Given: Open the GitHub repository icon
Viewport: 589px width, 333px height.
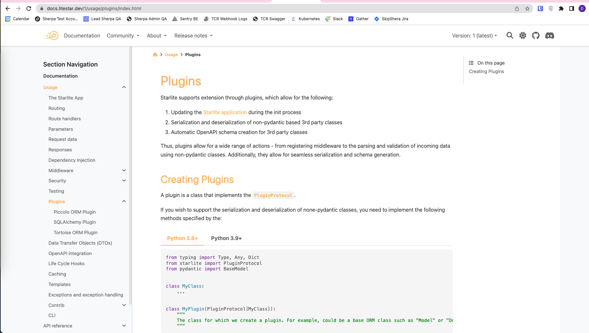Looking at the screenshot, I should 536,36.
